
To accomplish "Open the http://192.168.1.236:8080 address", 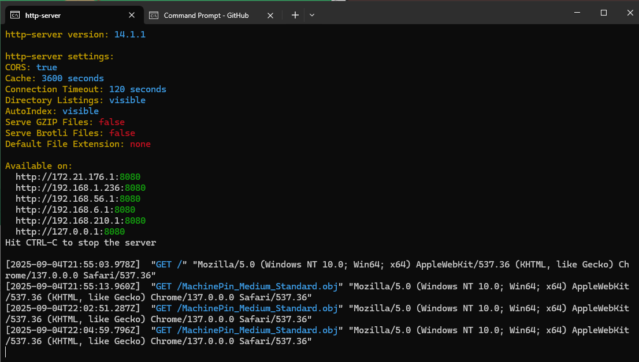I will tap(80, 187).
